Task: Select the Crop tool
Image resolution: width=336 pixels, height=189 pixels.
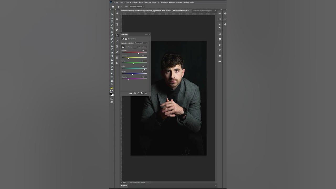Action: tap(112, 28)
